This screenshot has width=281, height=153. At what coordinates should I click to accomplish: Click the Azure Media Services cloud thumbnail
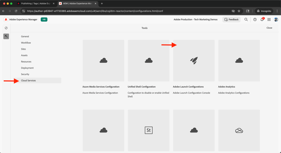pos(103,61)
